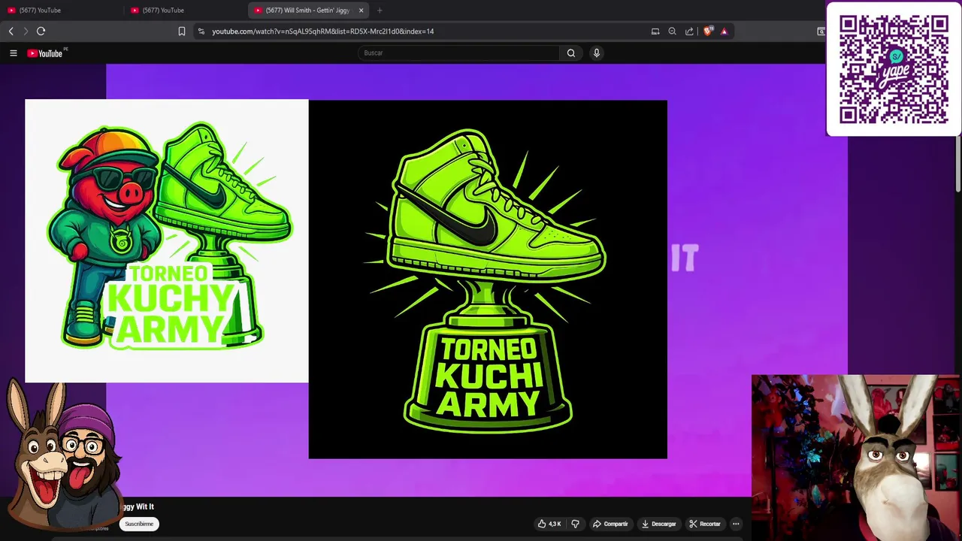Click the Recortar clip button
Screen dimensions: 962x541
[705, 524]
